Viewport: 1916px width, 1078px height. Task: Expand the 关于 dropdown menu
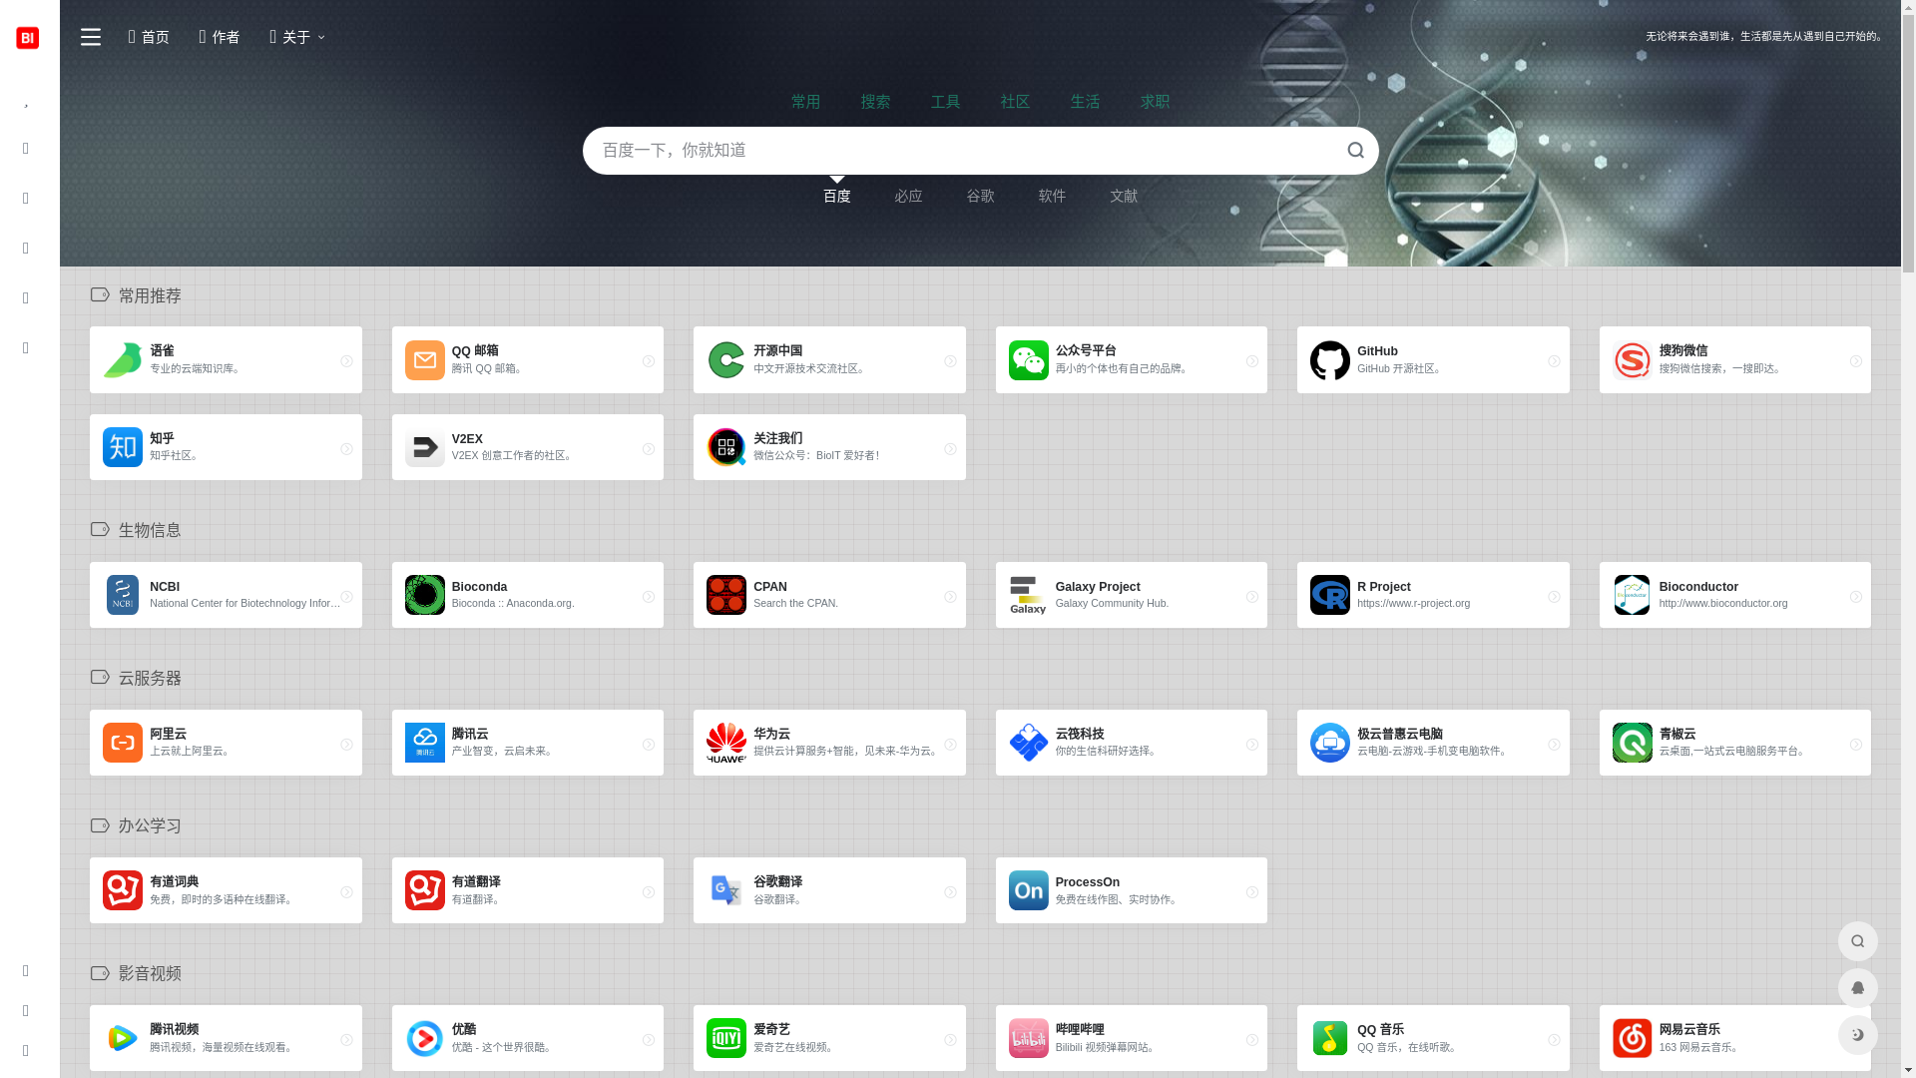[x=297, y=37]
